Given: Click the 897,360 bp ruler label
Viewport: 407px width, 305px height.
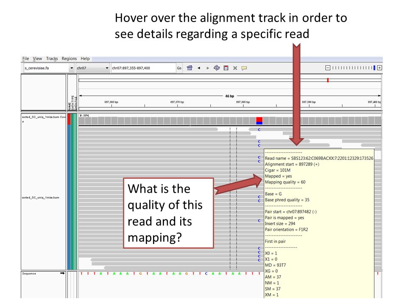Looking at the screenshot, I should pyautogui.click(x=112, y=102).
